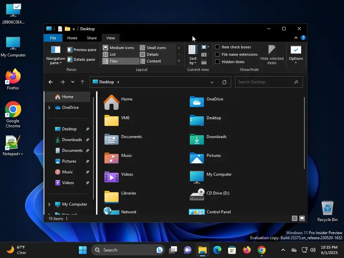Expand OneDrive in navigation pane

(x=49, y=107)
